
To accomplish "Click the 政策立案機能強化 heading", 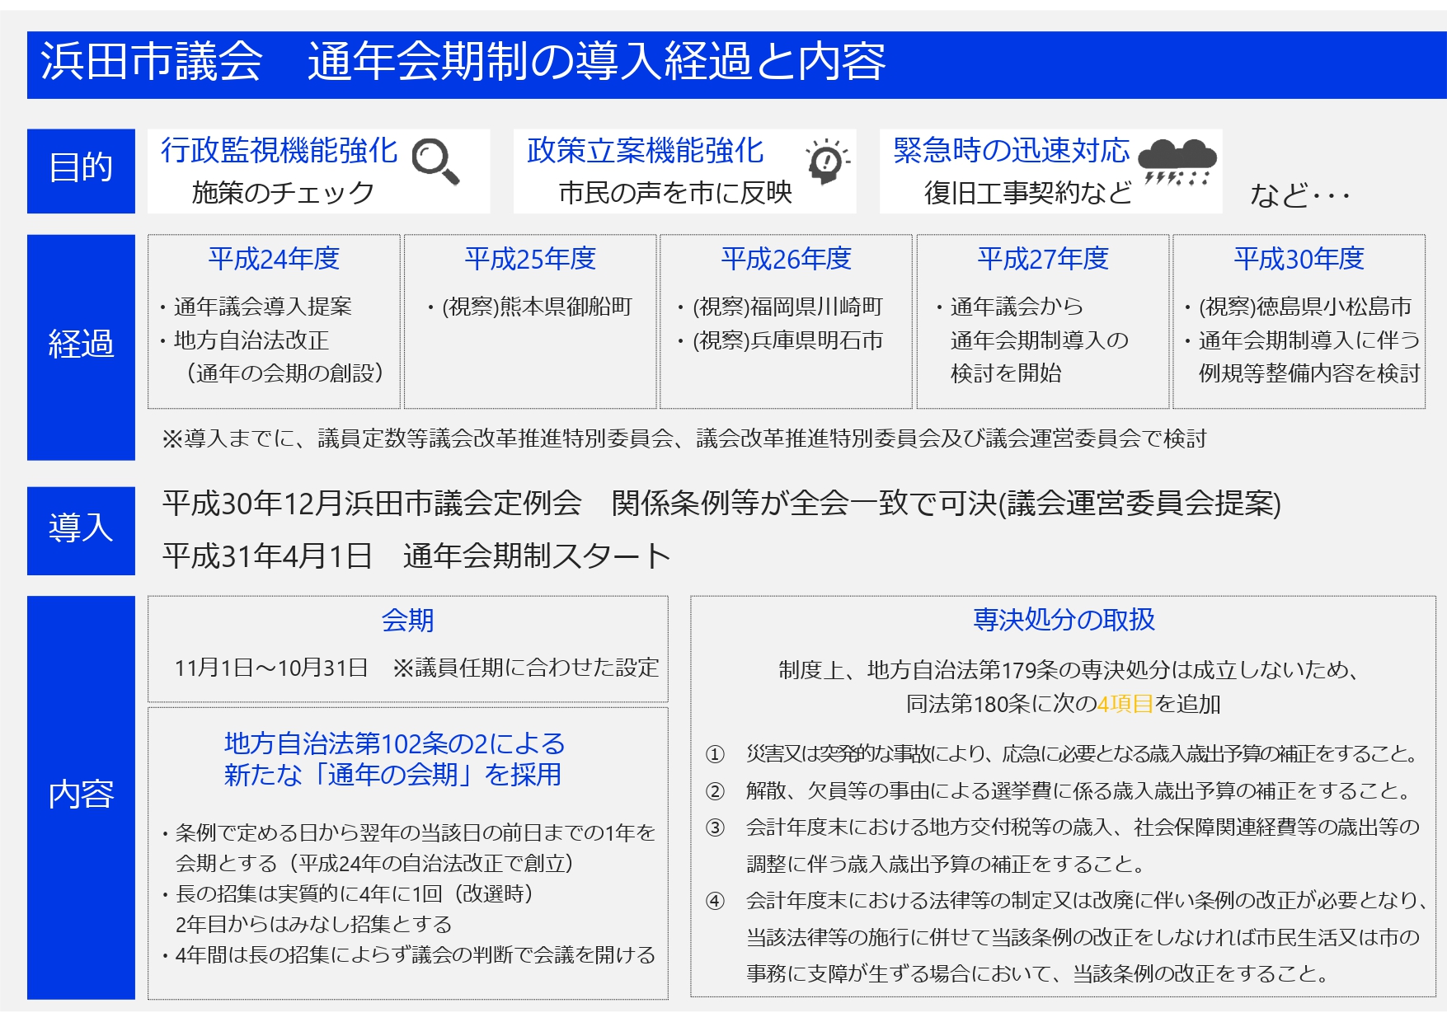I will [645, 151].
